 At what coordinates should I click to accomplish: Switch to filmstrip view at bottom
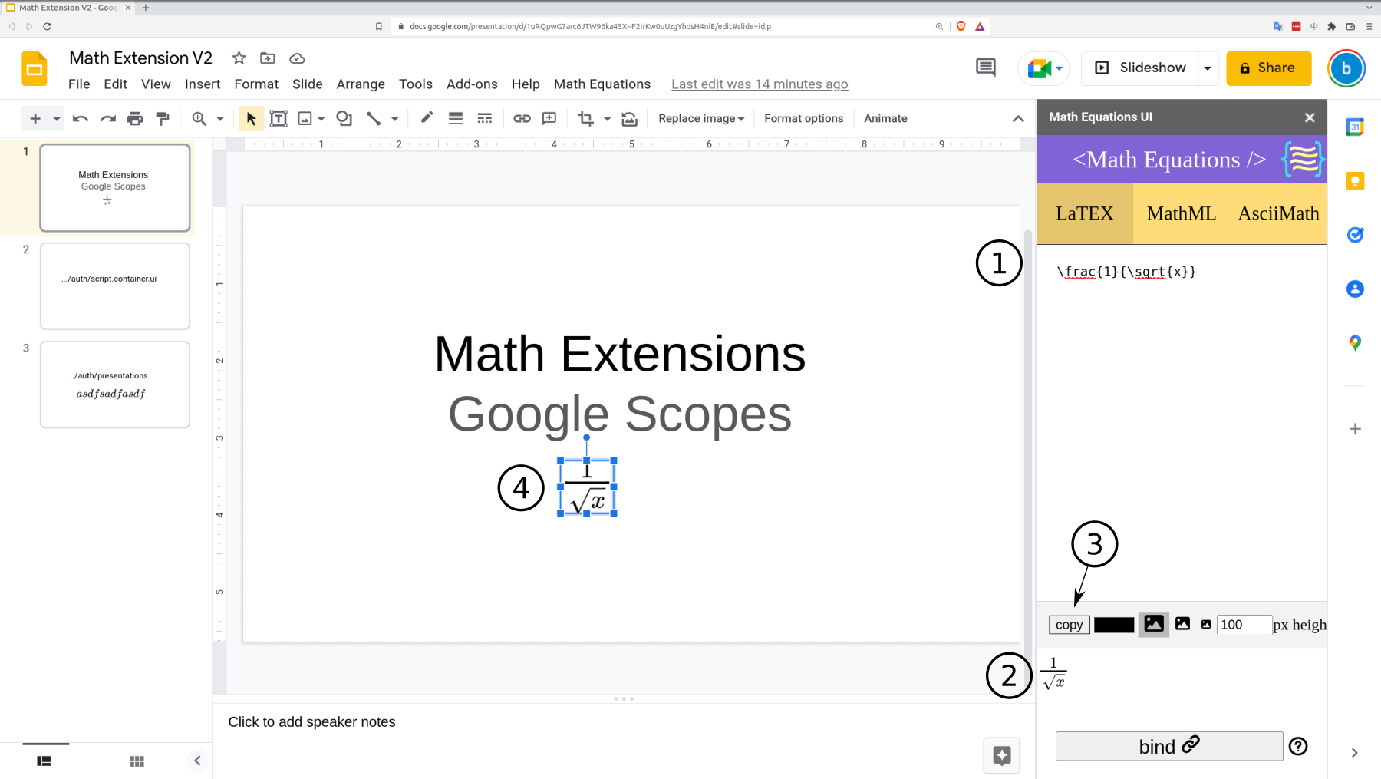tap(44, 761)
